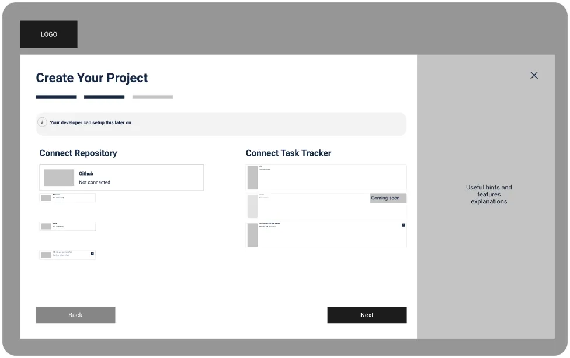Screen dimensions: 570x358
Task: Click the placeholder image on the first task tracker card
Action: (252, 178)
